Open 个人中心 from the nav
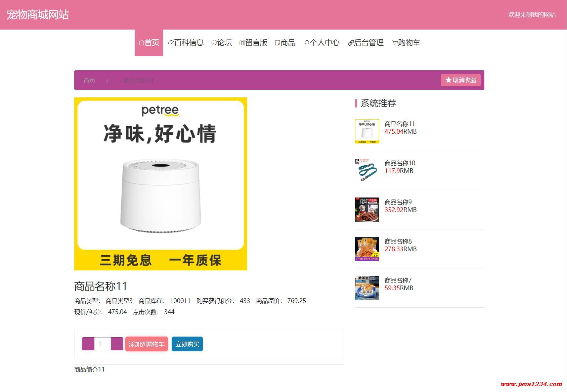Viewport: 567px width, 392px height. [x=322, y=43]
